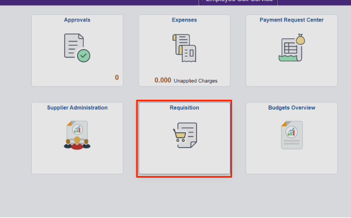Click the Expenses receipts icon

coord(184,48)
